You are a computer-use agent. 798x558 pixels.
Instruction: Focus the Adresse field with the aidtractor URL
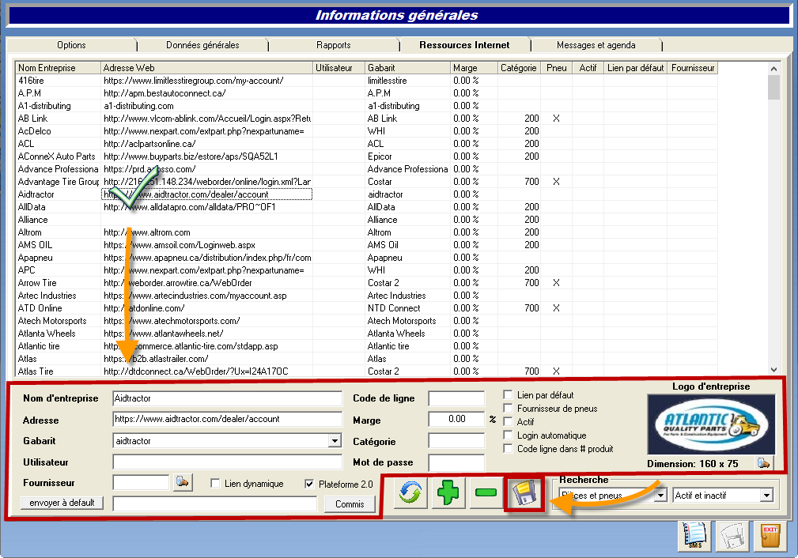click(228, 419)
